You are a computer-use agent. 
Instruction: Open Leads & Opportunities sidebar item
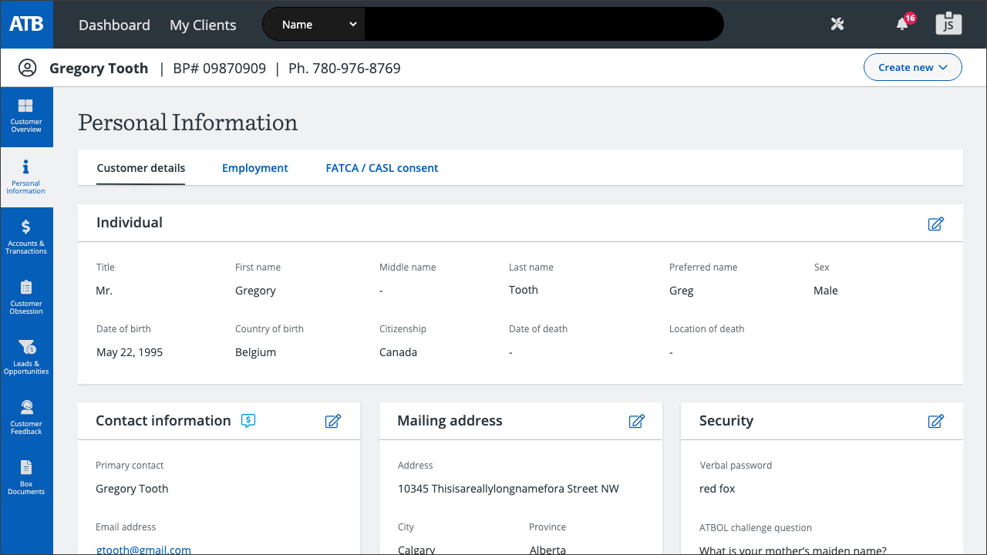click(x=26, y=358)
